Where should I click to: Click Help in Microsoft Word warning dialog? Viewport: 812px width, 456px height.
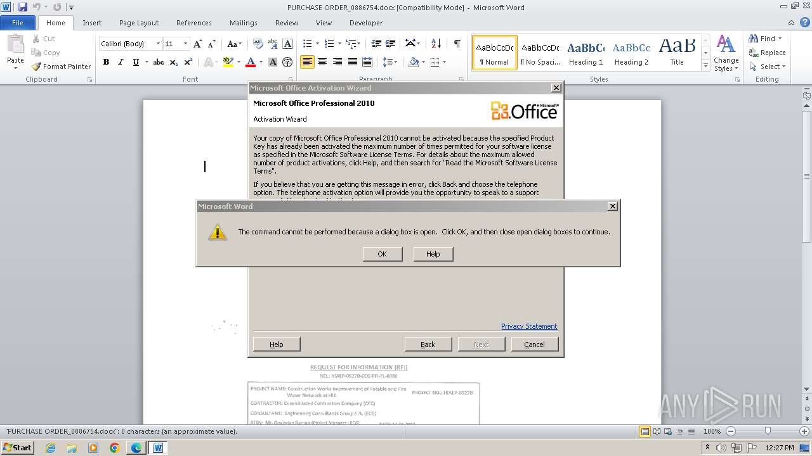pos(433,254)
